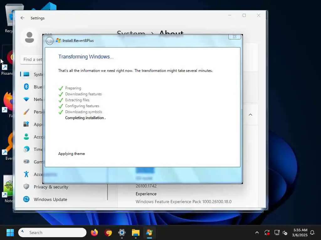Switch to Revert8Plus installer taskbar icon
The image size is (321, 240).
(150, 232)
